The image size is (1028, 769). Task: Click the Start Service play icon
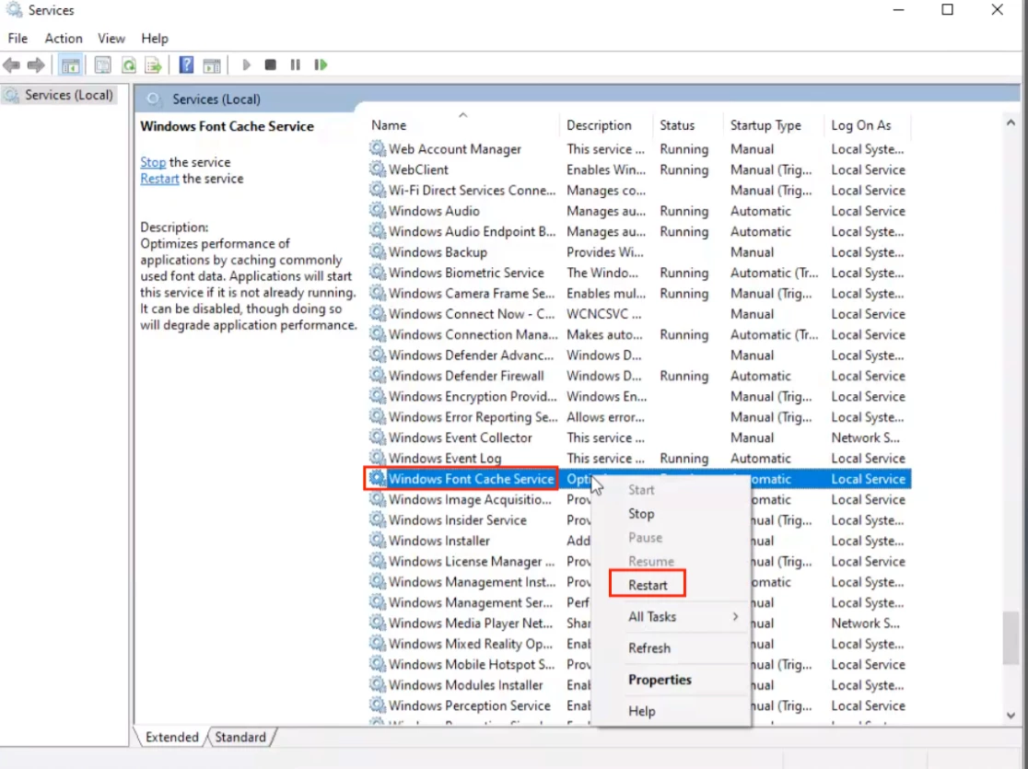(247, 64)
